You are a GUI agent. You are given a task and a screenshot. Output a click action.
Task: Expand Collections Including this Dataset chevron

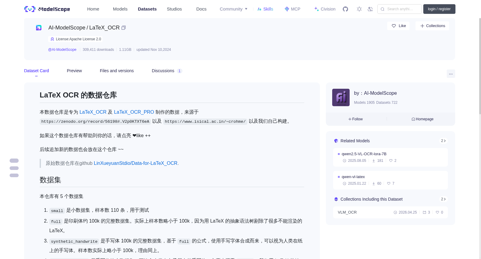click(x=443, y=199)
